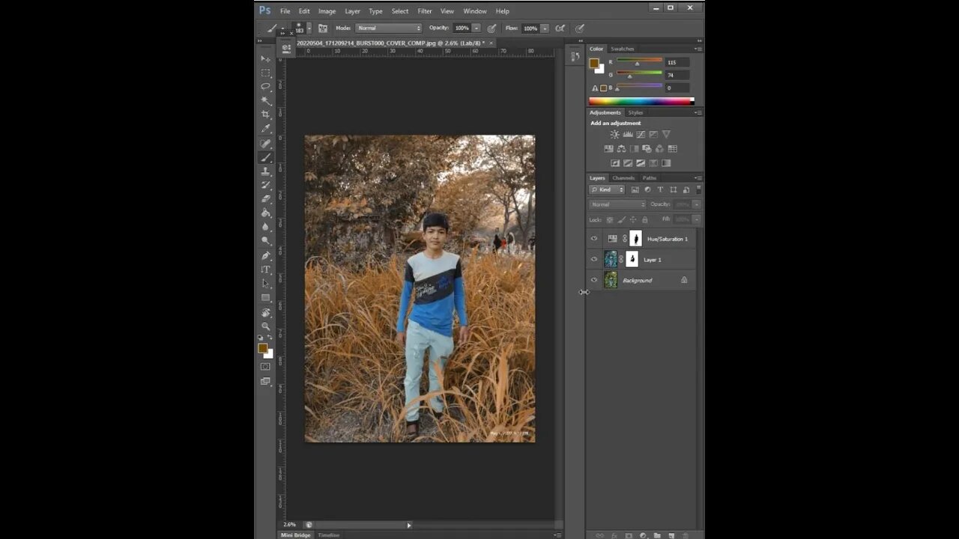Select the Zoom tool
This screenshot has width=959, height=539.
[265, 326]
